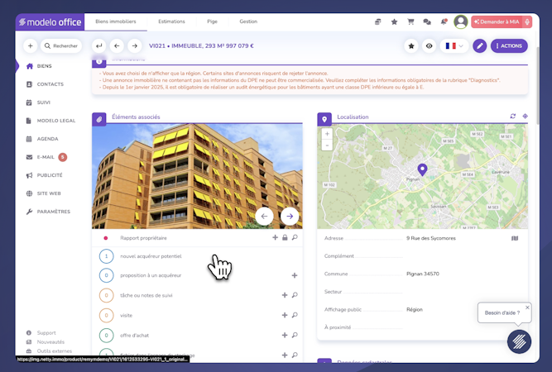The width and height of the screenshot is (552, 372).
Task: Open the chat messages icon
Action: 427,21
